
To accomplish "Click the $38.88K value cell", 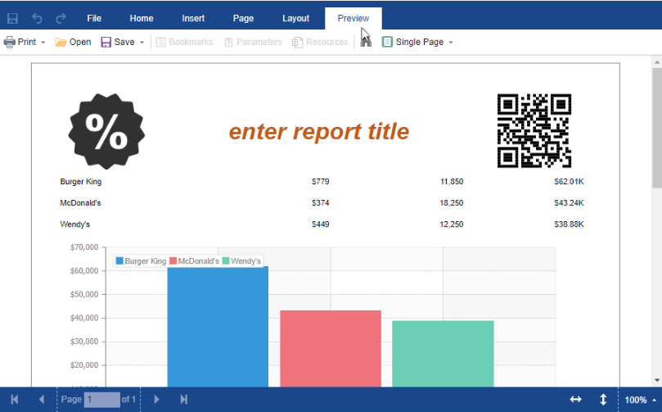I will coord(569,224).
